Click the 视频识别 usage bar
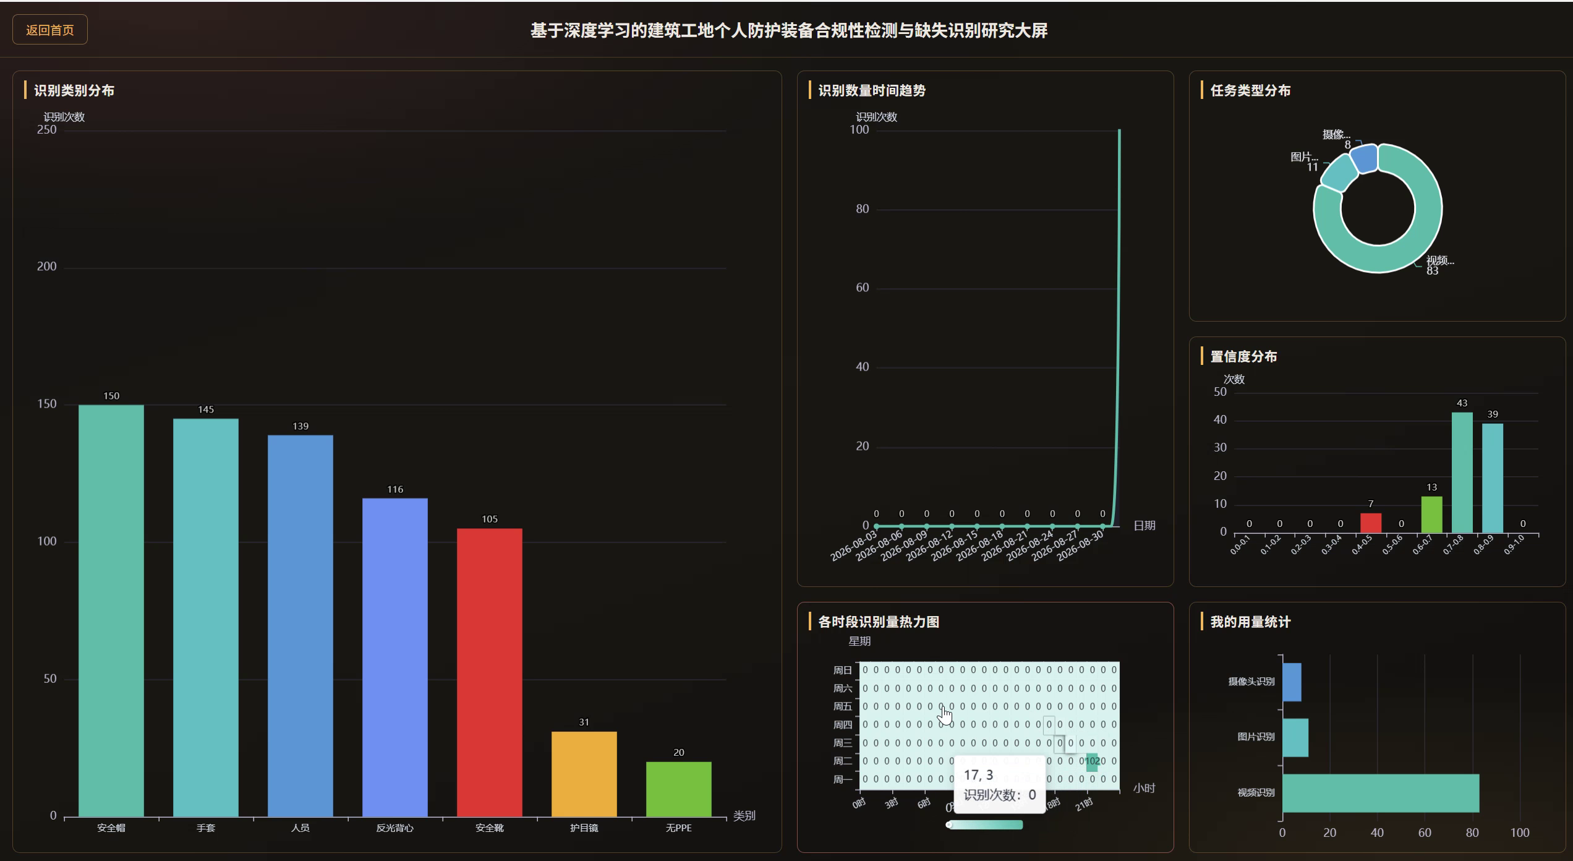1573x861 pixels. point(1381,793)
